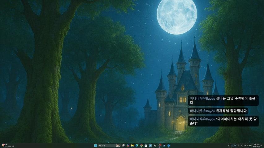Launch Google Chrome from the taskbar

point(141,146)
